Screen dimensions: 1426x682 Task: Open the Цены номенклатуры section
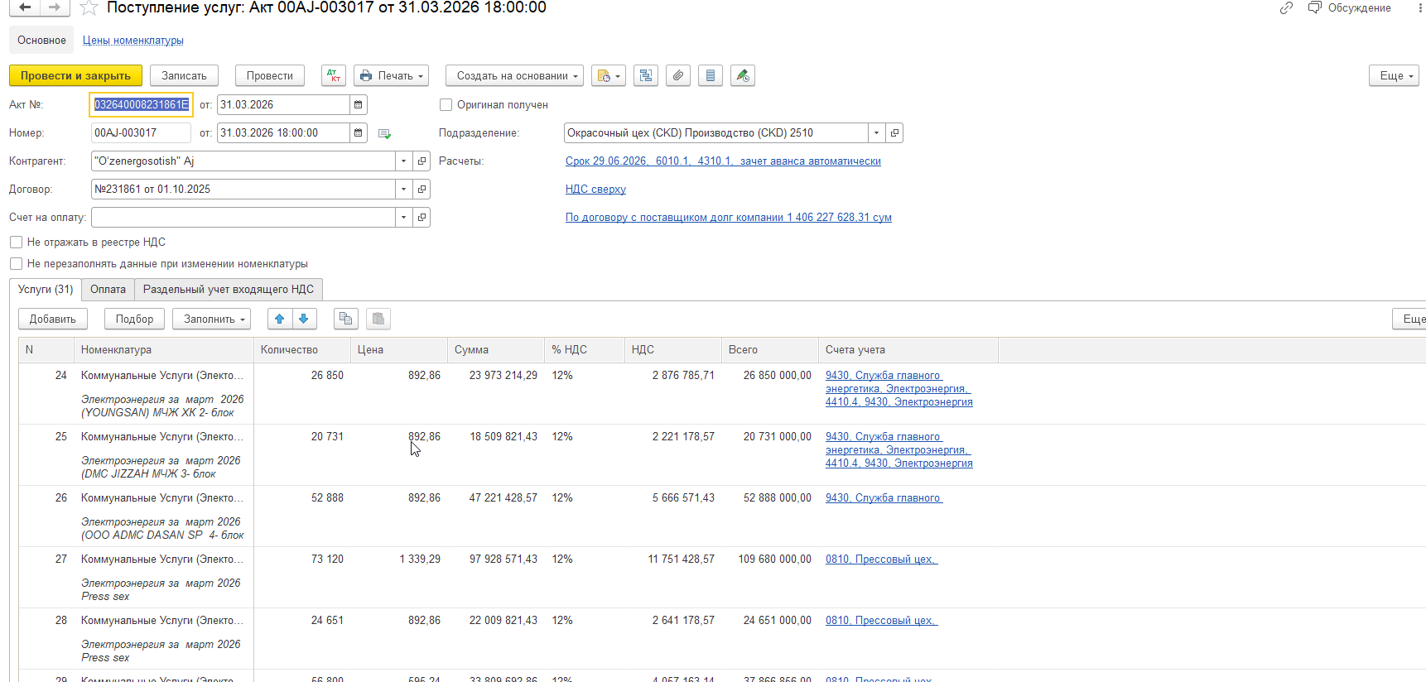[x=133, y=41]
